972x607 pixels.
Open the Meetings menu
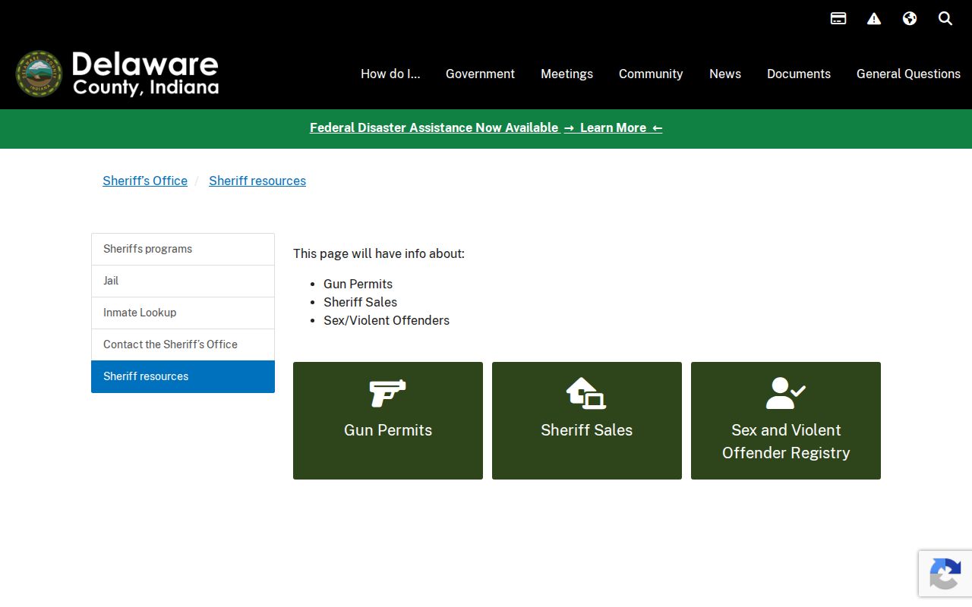(566, 74)
